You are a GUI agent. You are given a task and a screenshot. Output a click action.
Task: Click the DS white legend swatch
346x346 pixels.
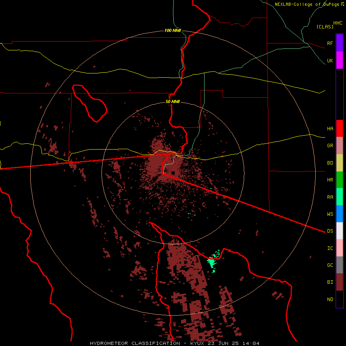pyautogui.click(x=339, y=231)
